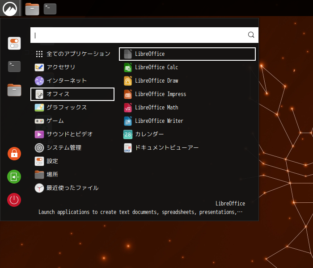Screen dimensions: 313x268
Task: Click the 設定 category toggle icon
Action: tap(39, 161)
